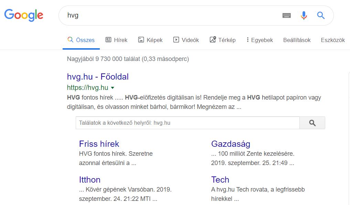Image resolution: width=350 pixels, height=205 pixels.
Task: Open the Gazdaság sitelink
Action: click(x=231, y=144)
